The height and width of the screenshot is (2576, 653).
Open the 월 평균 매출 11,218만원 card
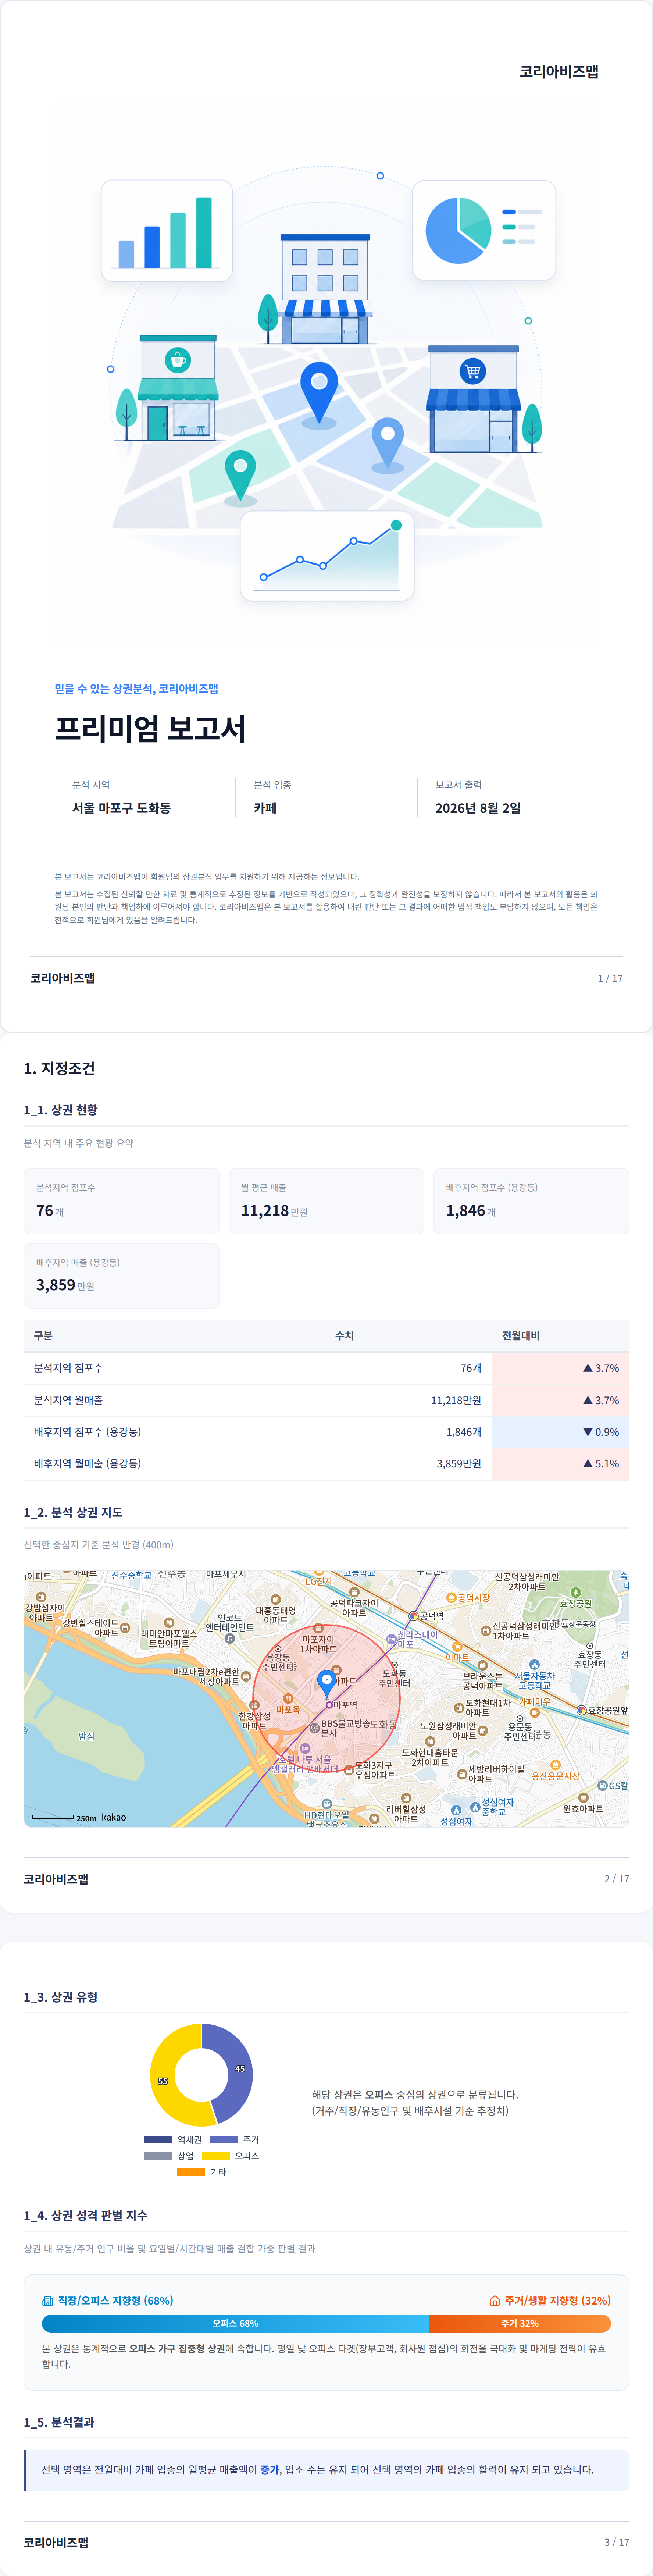click(x=326, y=1200)
